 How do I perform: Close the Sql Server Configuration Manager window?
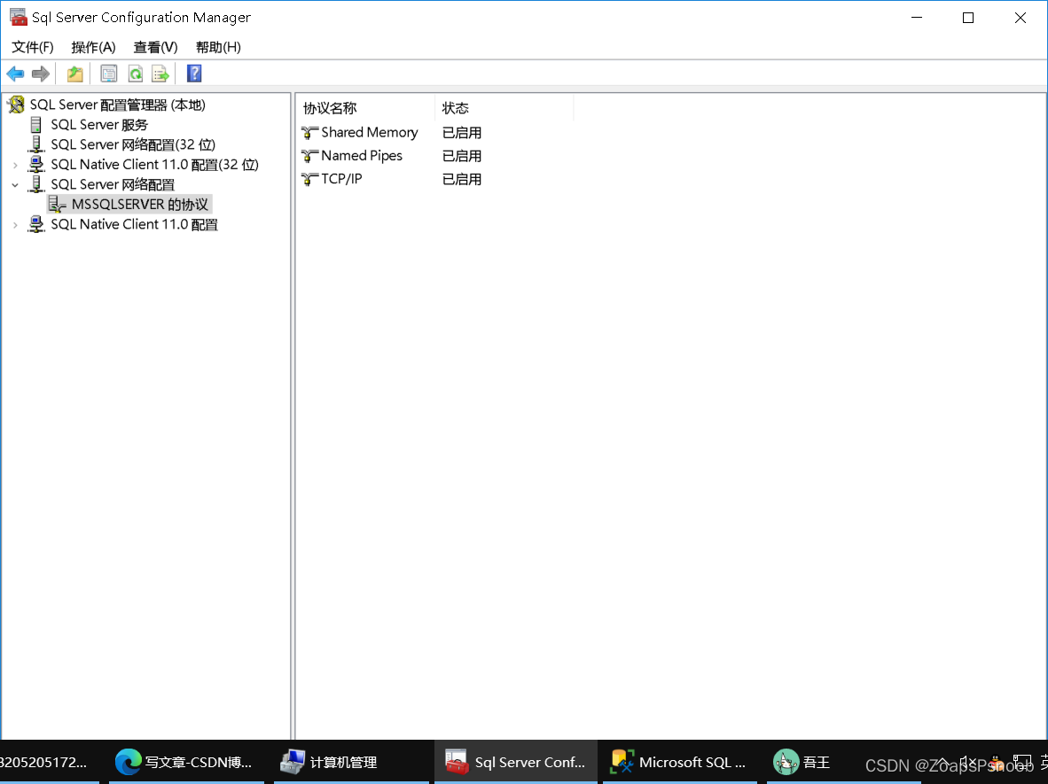point(1020,18)
